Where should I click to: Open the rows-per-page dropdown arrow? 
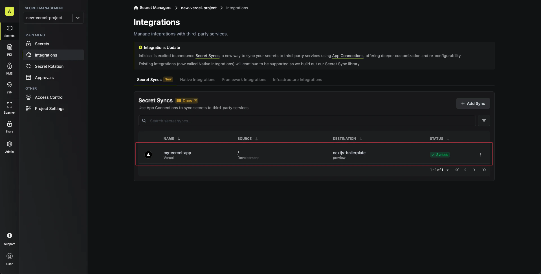[x=448, y=170]
